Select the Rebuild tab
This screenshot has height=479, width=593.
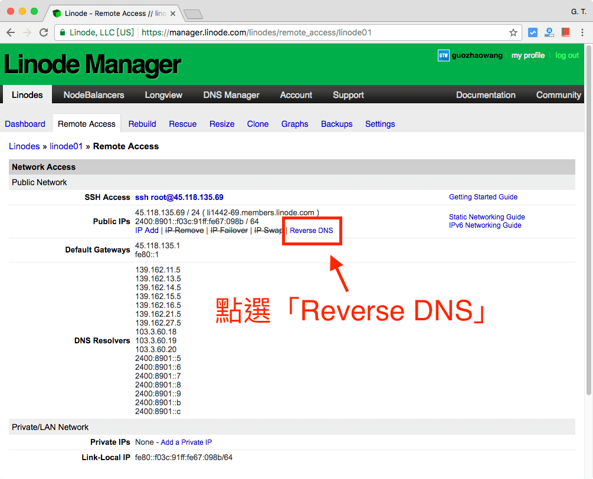click(142, 124)
